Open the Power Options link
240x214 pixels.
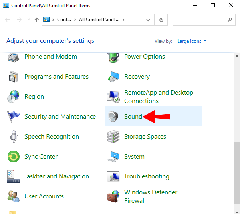point(145,57)
